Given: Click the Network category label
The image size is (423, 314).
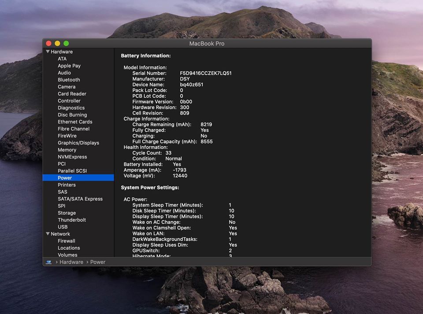Looking at the screenshot, I should 60,234.
